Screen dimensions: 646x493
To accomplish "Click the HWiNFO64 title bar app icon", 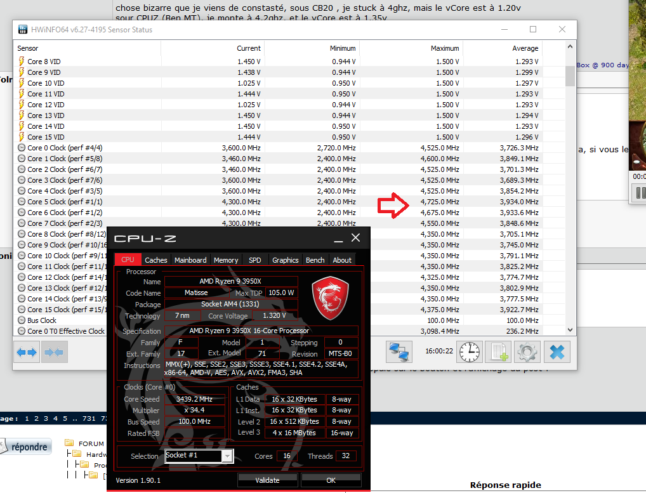I will pyautogui.click(x=23, y=29).
